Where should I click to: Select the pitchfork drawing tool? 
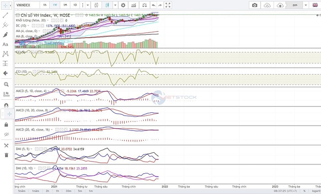click(x=5, y=25)
